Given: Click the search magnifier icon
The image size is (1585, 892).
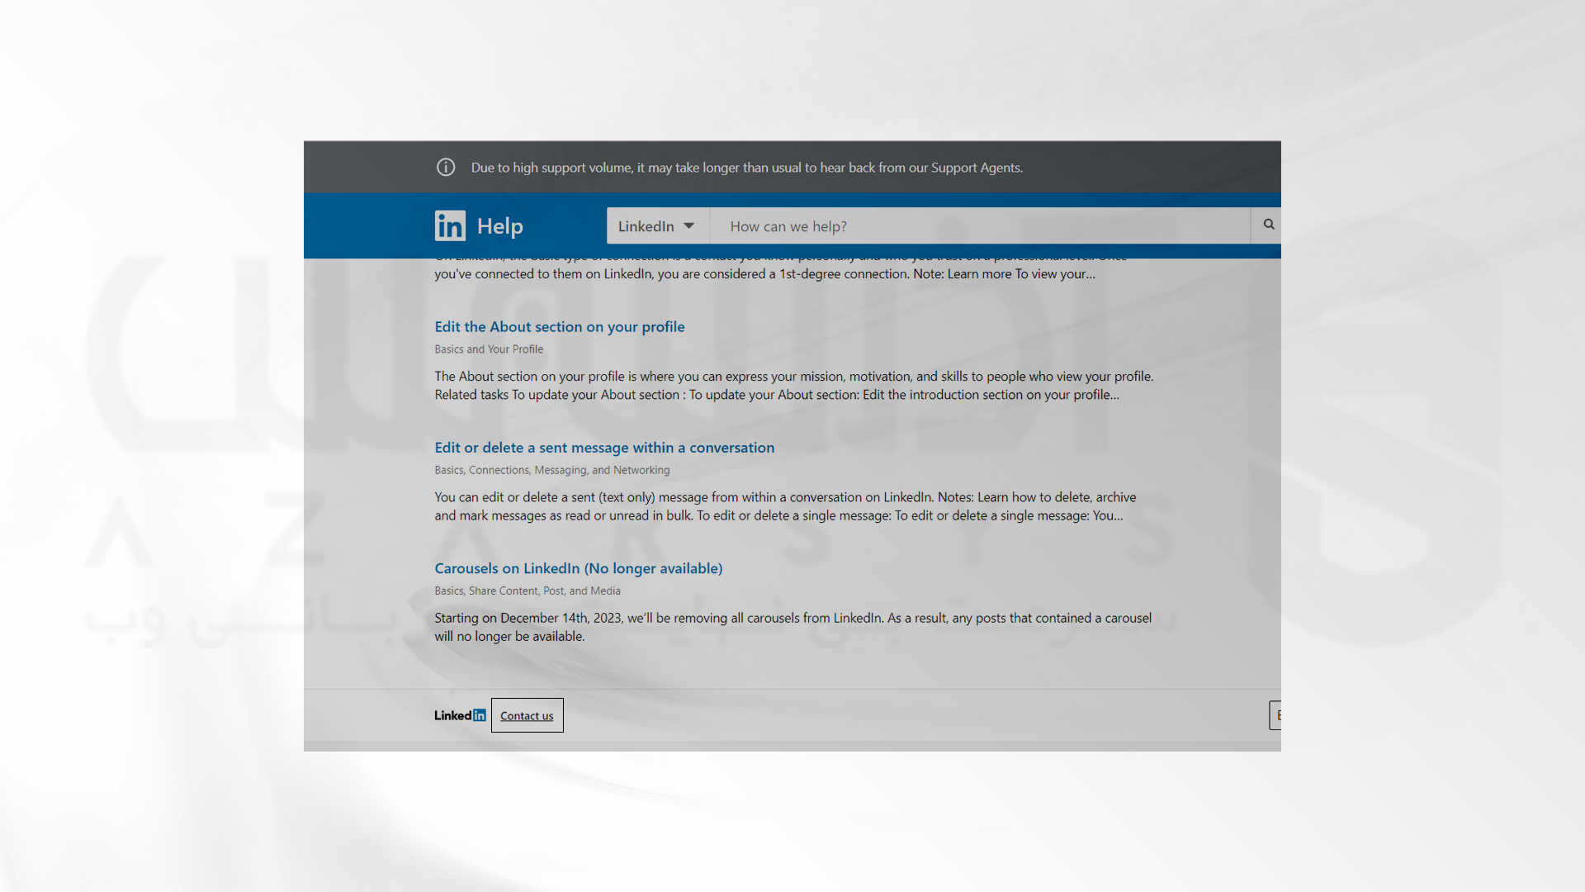Looking at the screenshot, I should coord(1268,225).
